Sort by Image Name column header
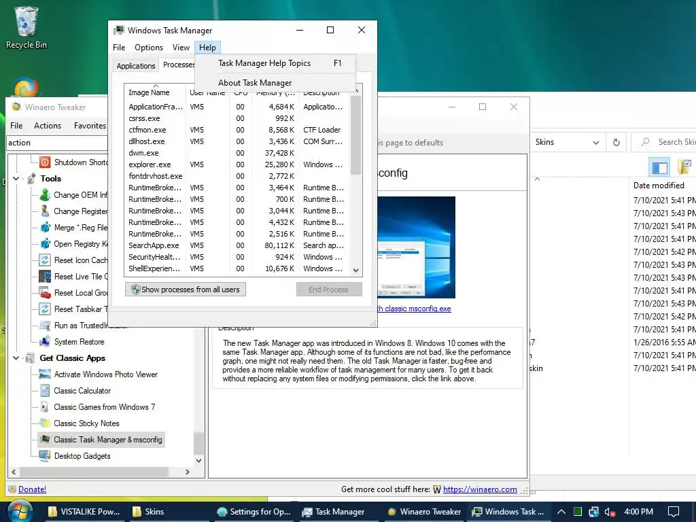Screen dimensions: 696x522 coord(154,92)
